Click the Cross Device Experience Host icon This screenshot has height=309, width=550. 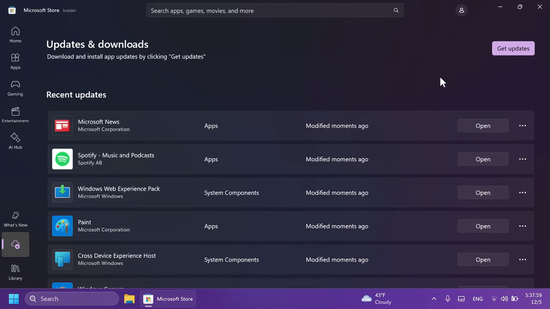click(62, 259)
